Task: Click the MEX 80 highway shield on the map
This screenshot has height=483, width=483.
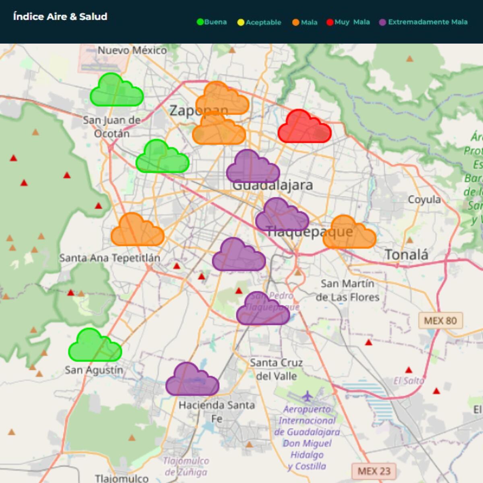Action: pyautogui.click(x=440, y=321)
